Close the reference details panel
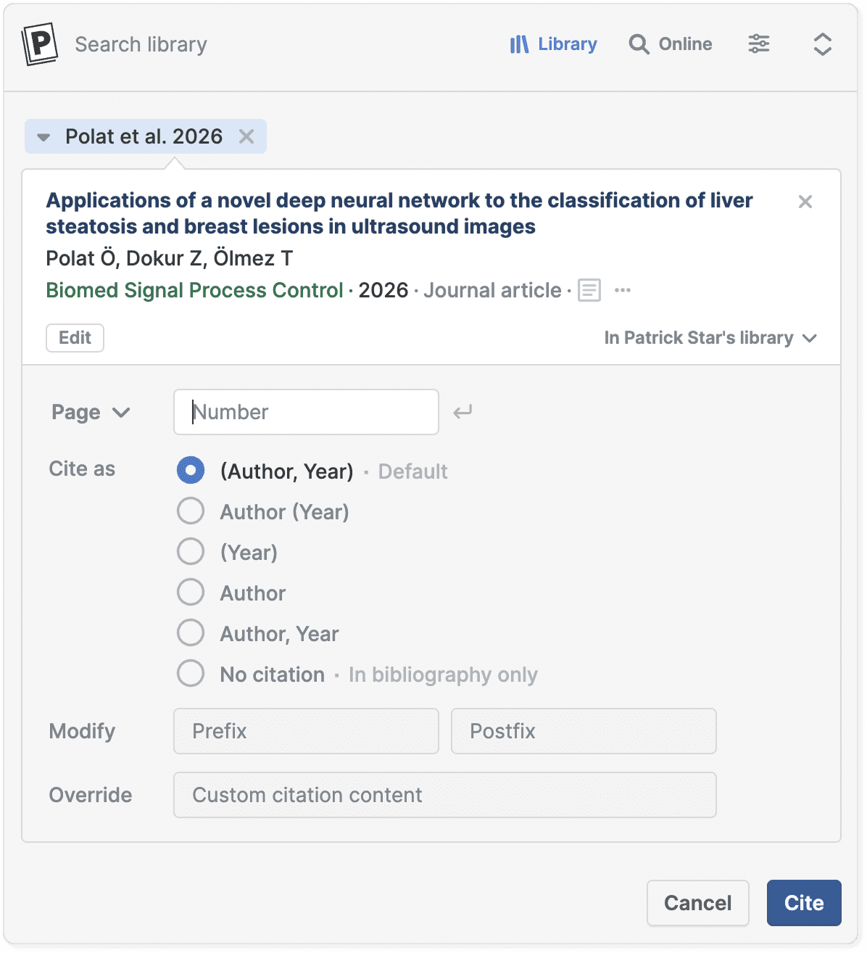Viewport: 867px width, 953px height. pyautogui.click(x=805, y=202)
